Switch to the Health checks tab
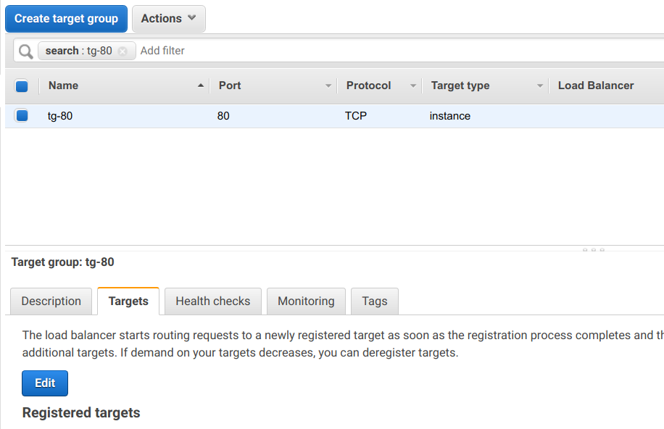Screen dimensions: 664x429 (213, 301)
